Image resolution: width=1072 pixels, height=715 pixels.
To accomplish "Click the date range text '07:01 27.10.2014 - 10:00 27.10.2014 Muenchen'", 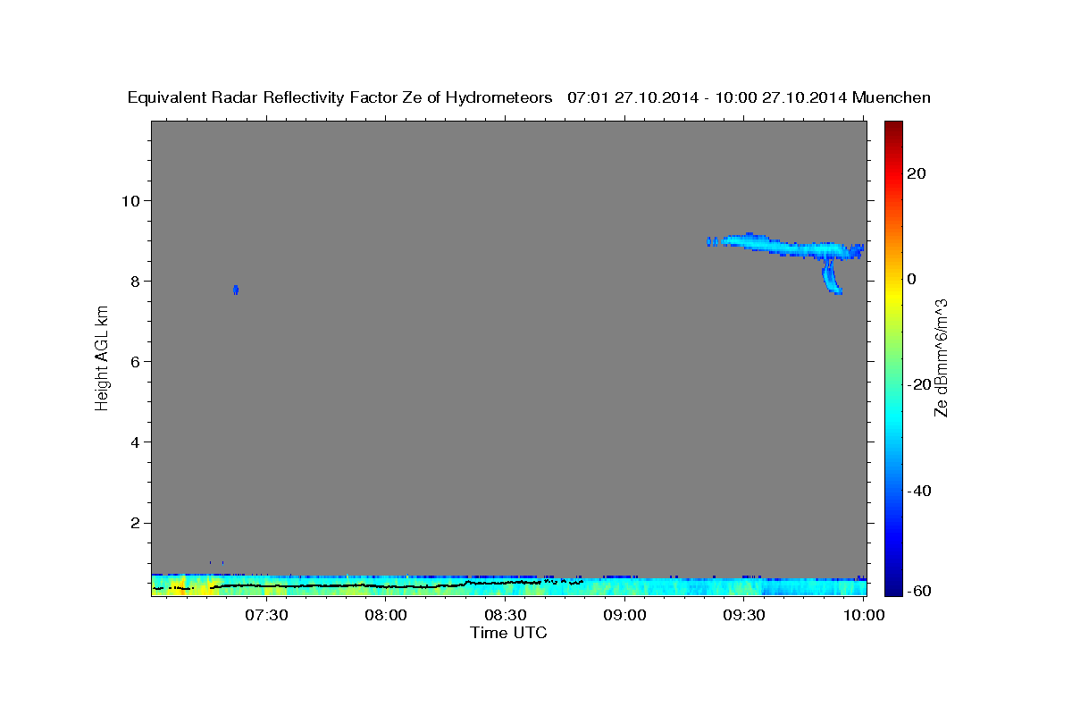I will tap(750, 98).
